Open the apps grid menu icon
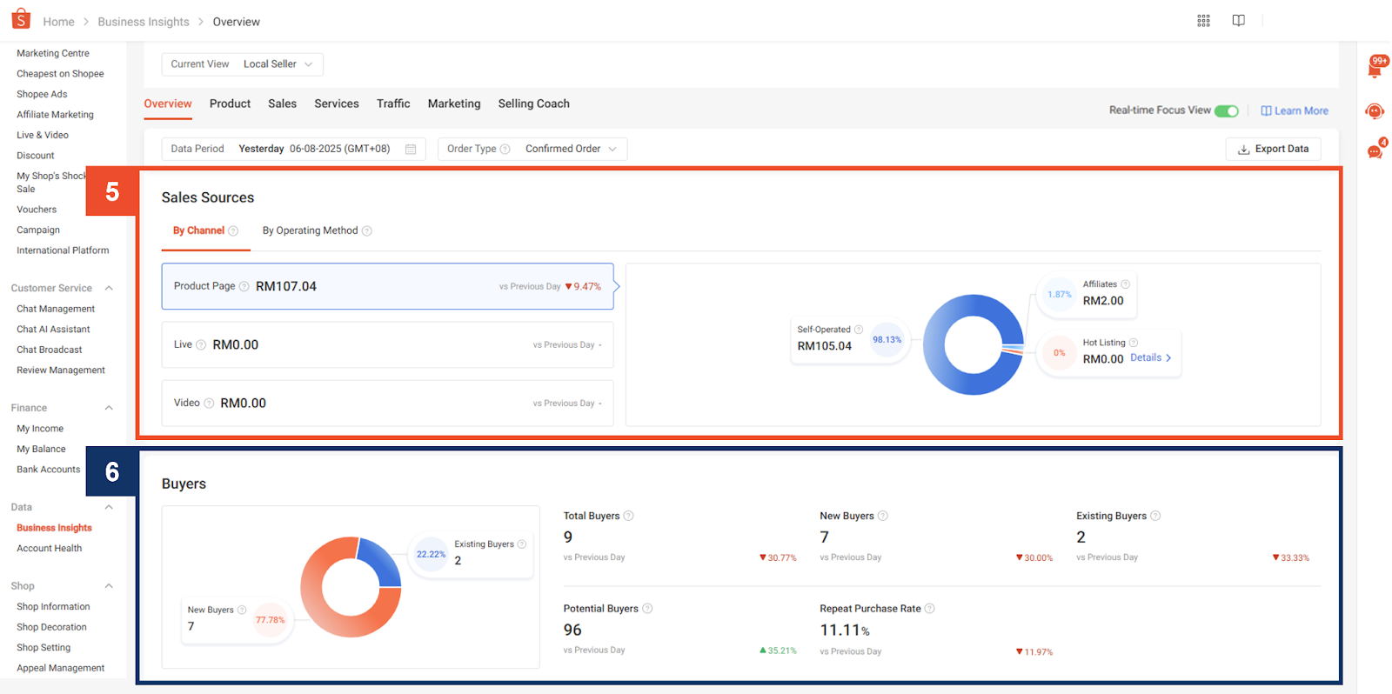Image resolution: width=1392 pixels, height=694 pixels. coord(1203,21)
